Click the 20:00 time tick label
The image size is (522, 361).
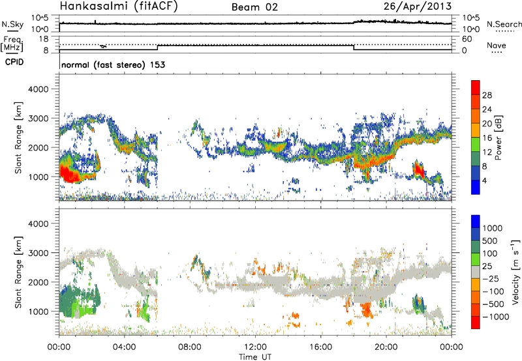click(x=386, y=347)
